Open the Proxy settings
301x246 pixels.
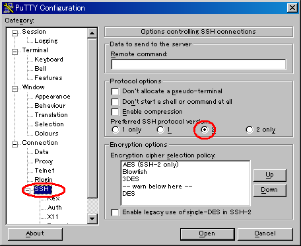point(44,161)
